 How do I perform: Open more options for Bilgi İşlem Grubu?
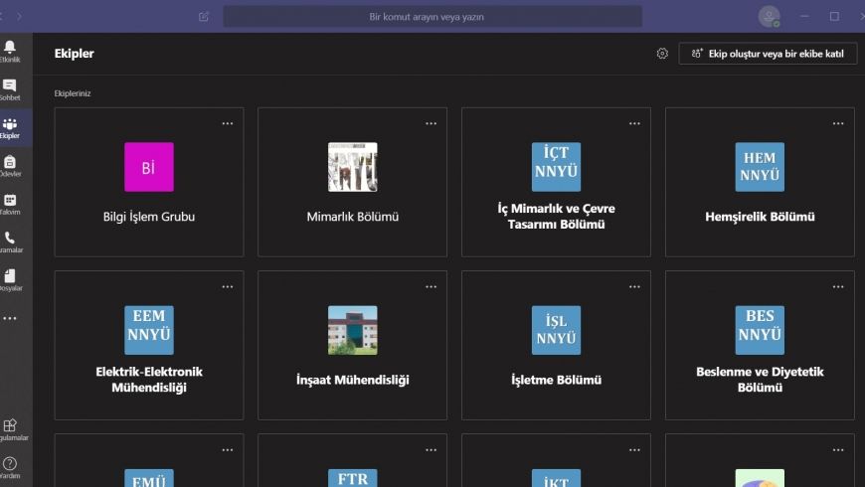tap(228, 123)
